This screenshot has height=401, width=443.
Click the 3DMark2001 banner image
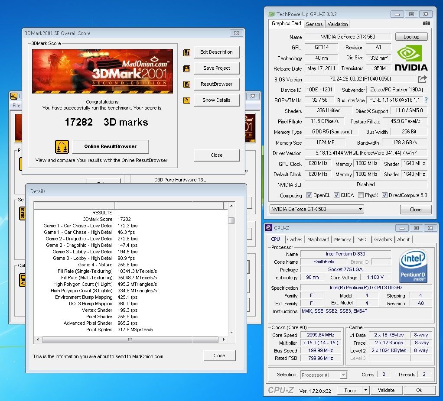click(102, 71)
